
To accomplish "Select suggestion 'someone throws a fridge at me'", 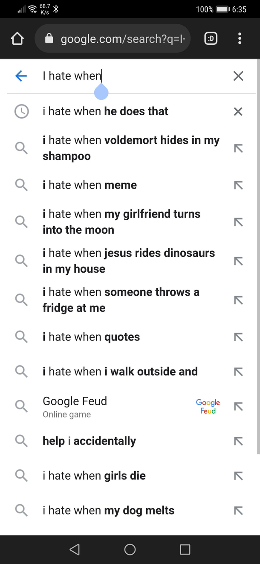I will tap(130, 300).
